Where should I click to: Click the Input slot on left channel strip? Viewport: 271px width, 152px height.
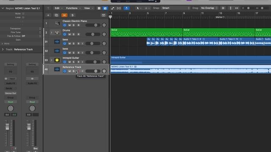pyautogui.click(x=12, y=79)
